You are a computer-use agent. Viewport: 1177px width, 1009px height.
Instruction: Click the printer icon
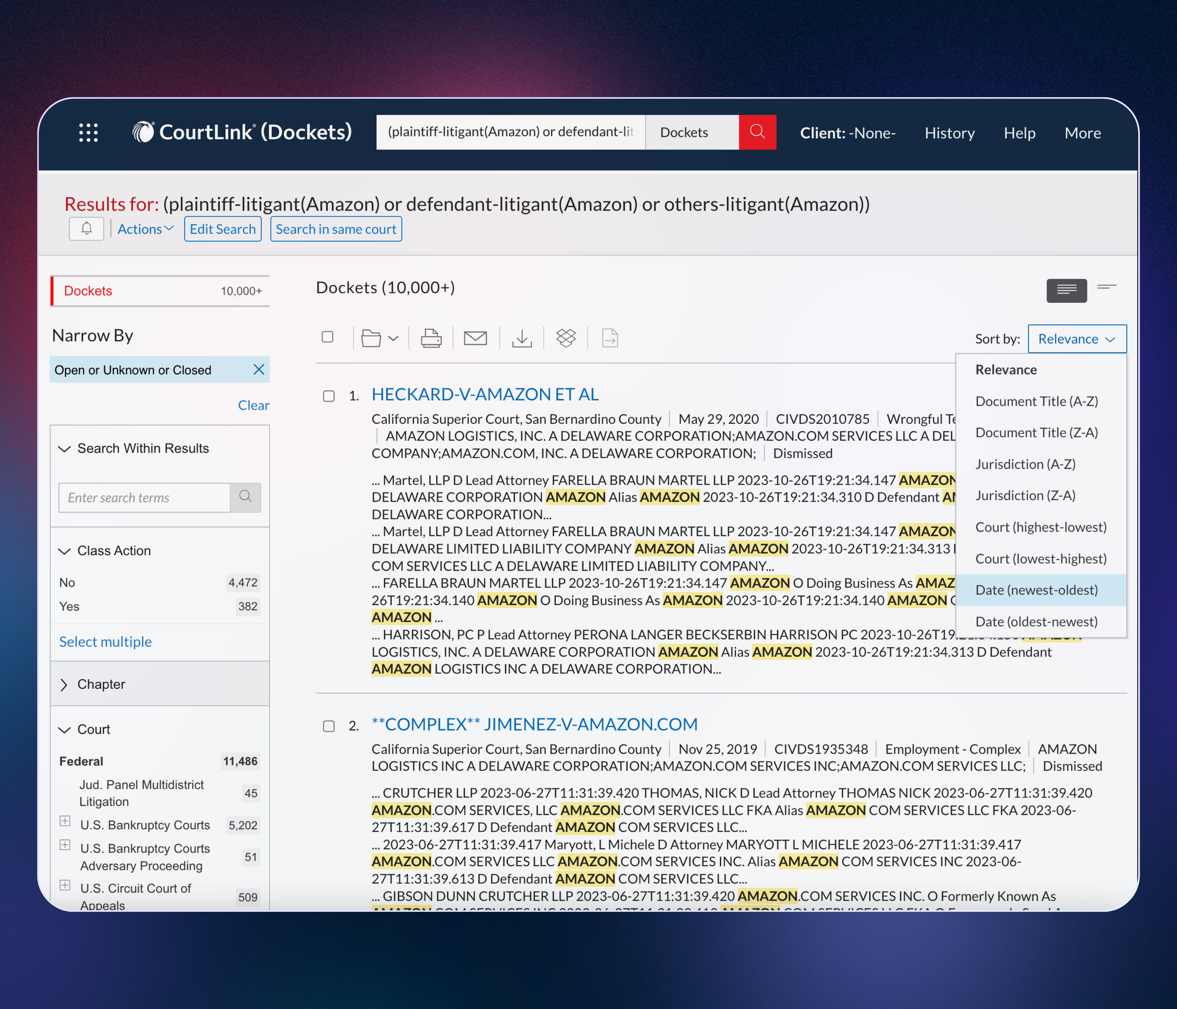[430, 338]
